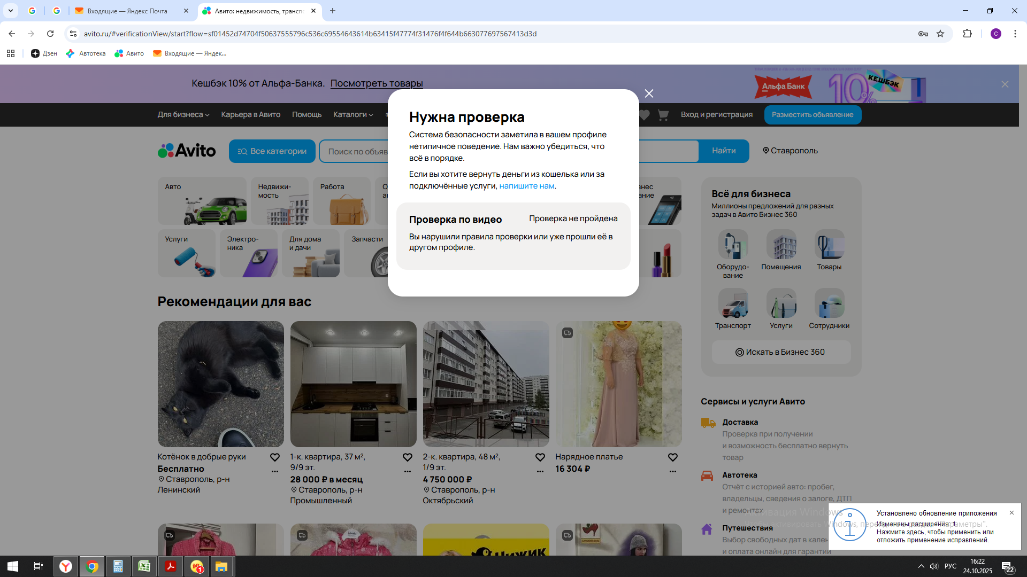Open tab search dropdown in Chrome

(10, 11)
